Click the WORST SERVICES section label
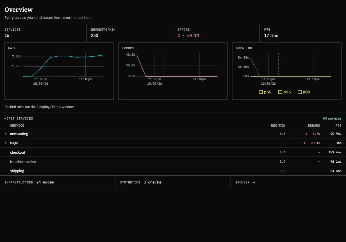Image resolution: width=346 pixels, height=242 pixels. pyautogui.click(x=19, y=118)
